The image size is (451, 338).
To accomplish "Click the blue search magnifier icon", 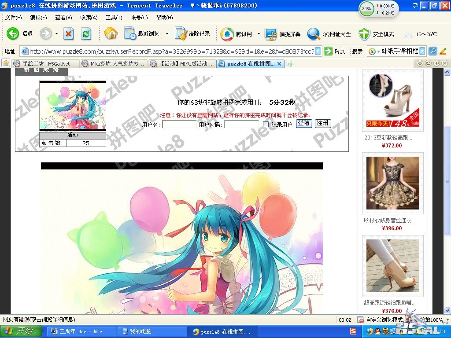I will click(433, 51).
